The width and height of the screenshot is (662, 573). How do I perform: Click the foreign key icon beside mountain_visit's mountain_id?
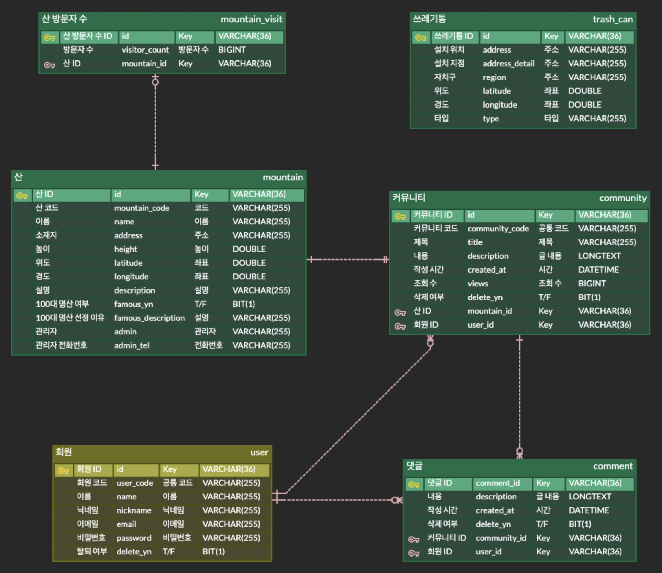tap(49, 65)
